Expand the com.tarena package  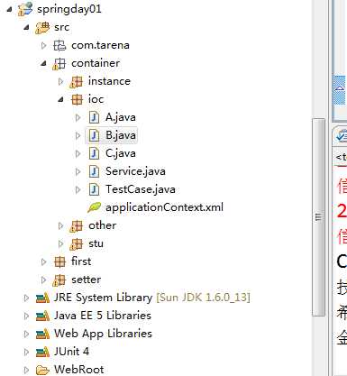coord(43,45)
